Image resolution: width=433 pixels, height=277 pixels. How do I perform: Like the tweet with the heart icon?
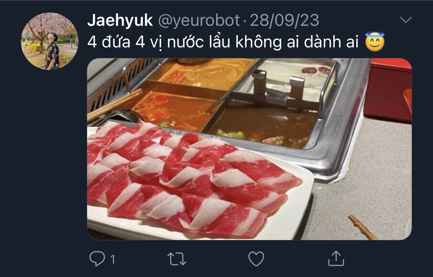(256, 259)
